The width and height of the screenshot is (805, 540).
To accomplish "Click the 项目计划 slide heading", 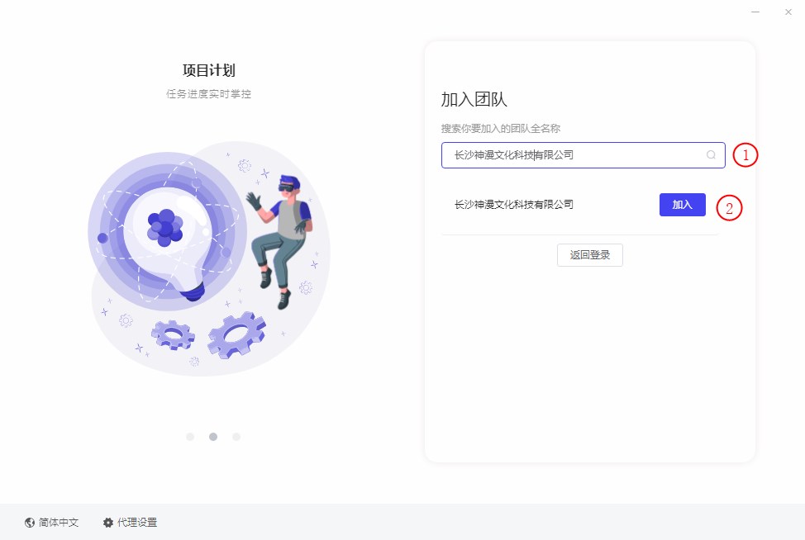I will pyautogui.click(x=209, y=70).
